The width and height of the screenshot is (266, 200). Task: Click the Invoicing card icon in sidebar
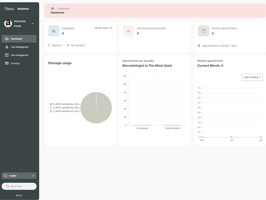point(7,63)
